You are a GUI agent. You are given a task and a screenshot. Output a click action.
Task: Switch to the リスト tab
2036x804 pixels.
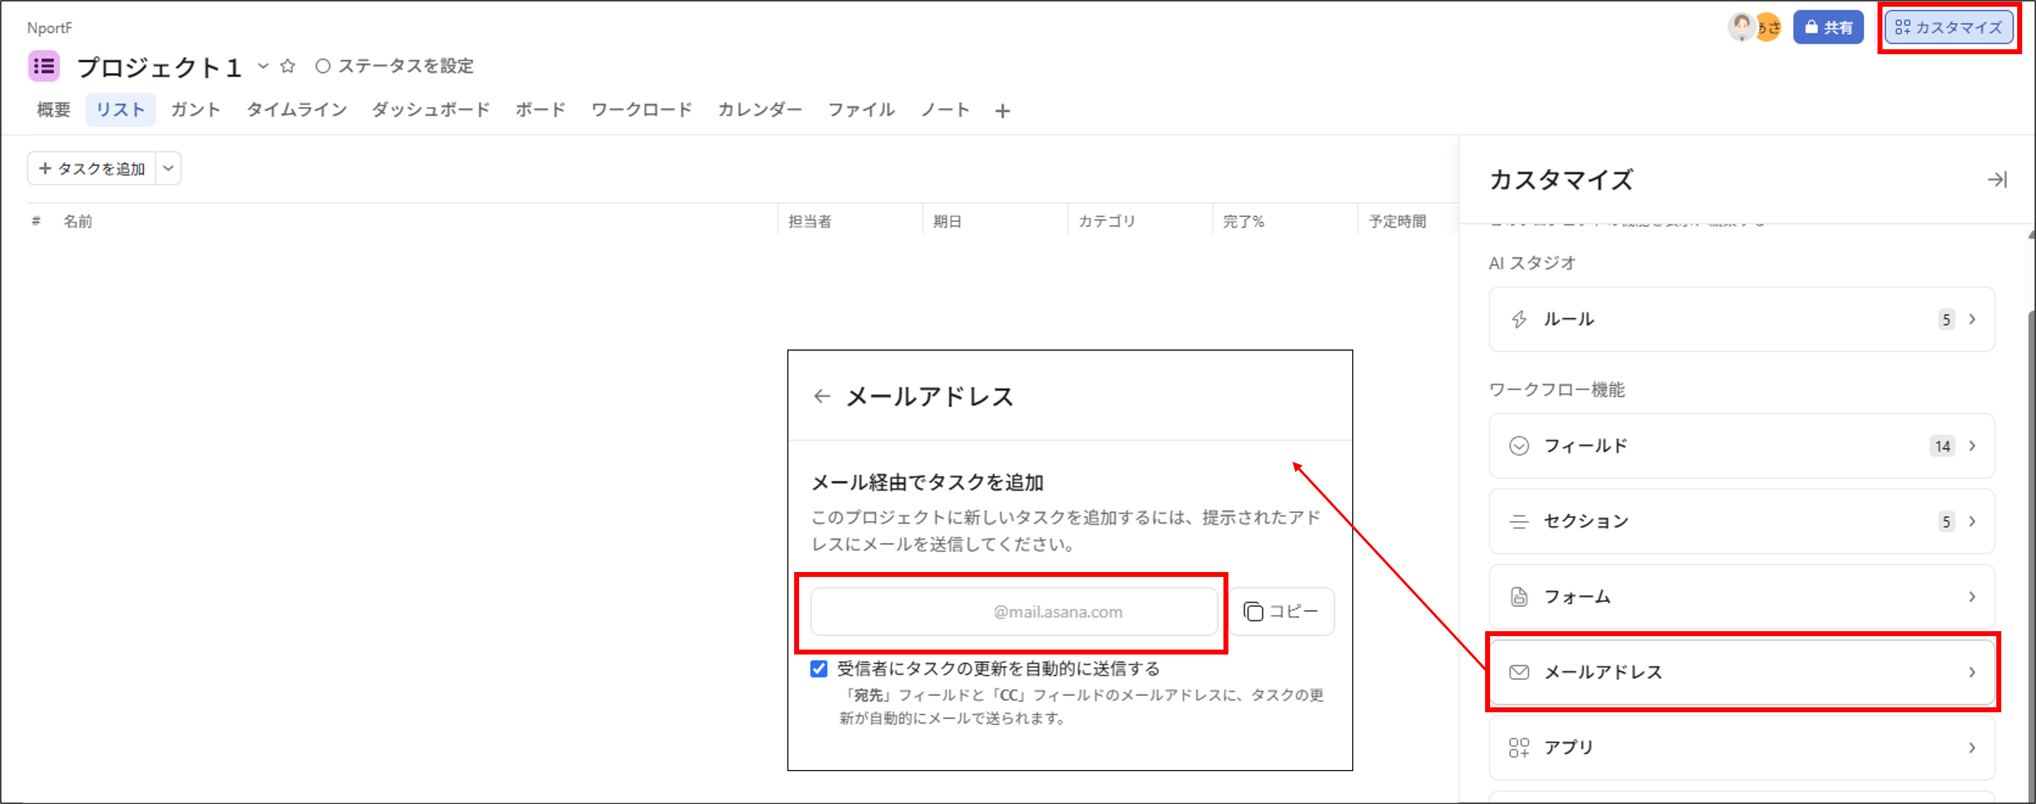(120, 110)
